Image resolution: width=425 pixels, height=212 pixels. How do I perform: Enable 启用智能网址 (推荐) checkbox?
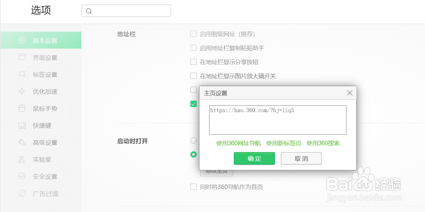tap(194, 34)
